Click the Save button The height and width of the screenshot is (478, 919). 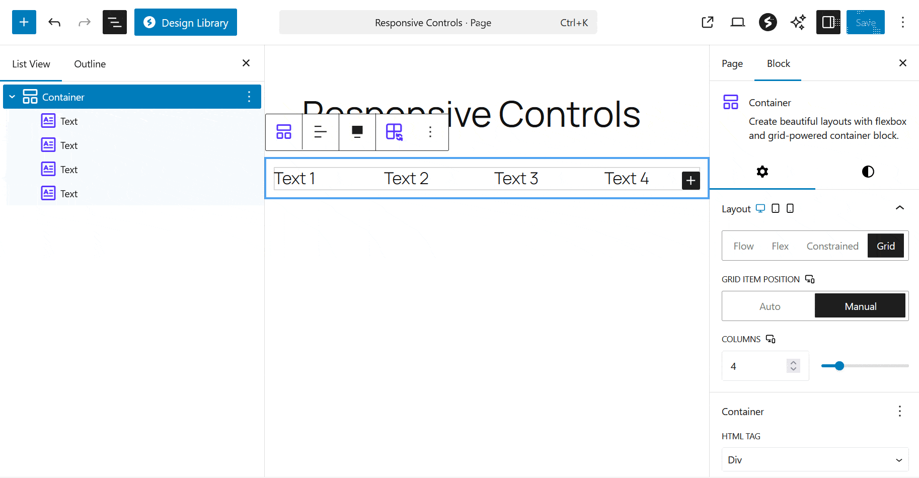click(x=865, y=22)
